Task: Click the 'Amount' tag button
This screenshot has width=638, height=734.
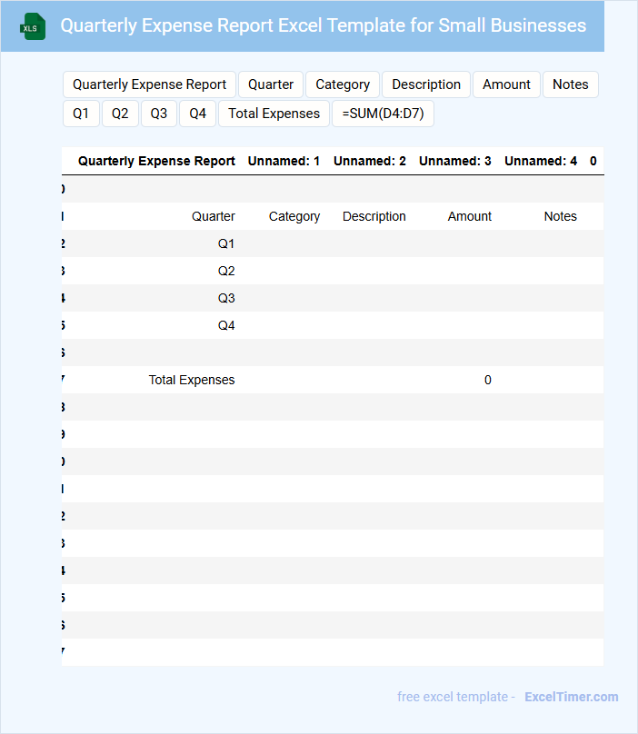Action: tap(506, 84)
